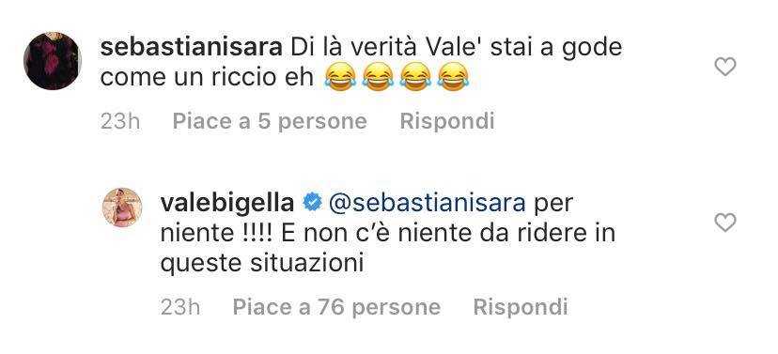
Task: Select the reply text 'queste situazioni'
Action: 261,264
